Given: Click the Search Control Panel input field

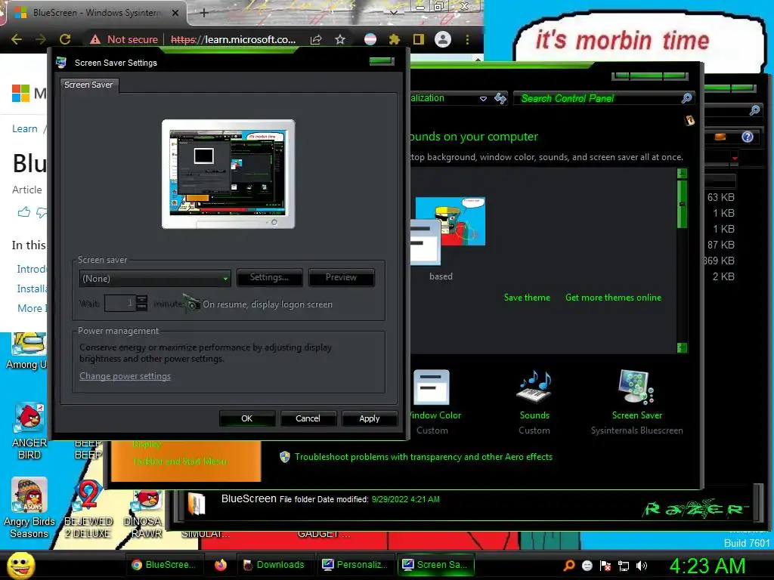Looking at the screenshot, I should click(599, 98).
